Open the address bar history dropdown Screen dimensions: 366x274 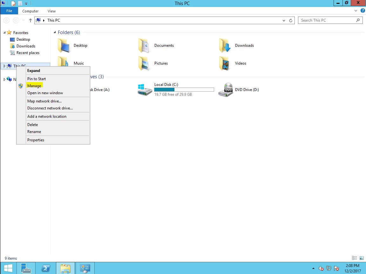(284, 20)
